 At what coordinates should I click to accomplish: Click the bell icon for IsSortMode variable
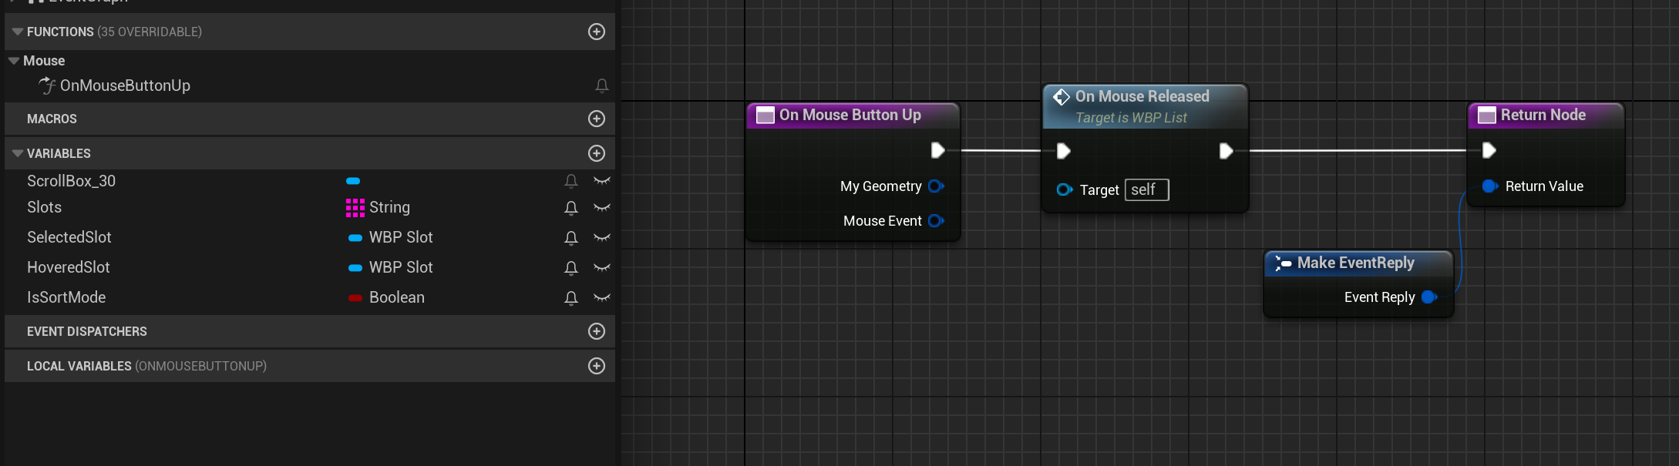click(x=571, y=298)
